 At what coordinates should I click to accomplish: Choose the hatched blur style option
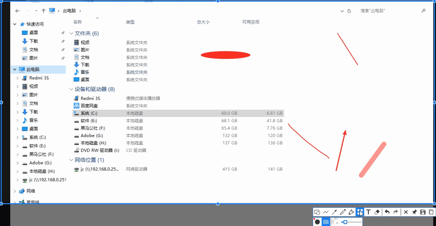[x=326, y=222]
